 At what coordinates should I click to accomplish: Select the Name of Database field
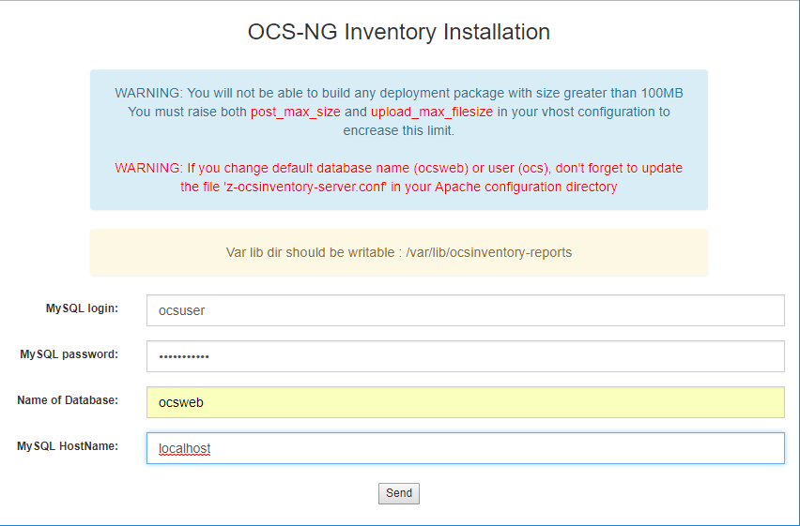(x=466, y=402)
